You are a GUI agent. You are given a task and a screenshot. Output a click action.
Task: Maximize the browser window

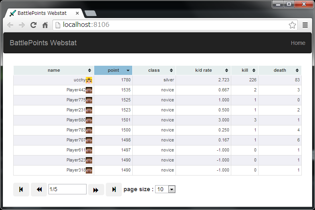point(289,4)
